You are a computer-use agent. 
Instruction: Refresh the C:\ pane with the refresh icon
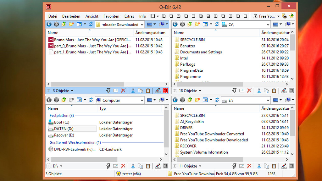[217, 24]
